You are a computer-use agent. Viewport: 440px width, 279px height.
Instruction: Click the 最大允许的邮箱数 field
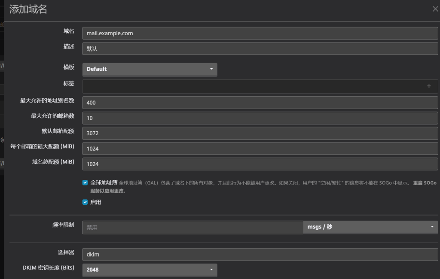coord(260,118)
